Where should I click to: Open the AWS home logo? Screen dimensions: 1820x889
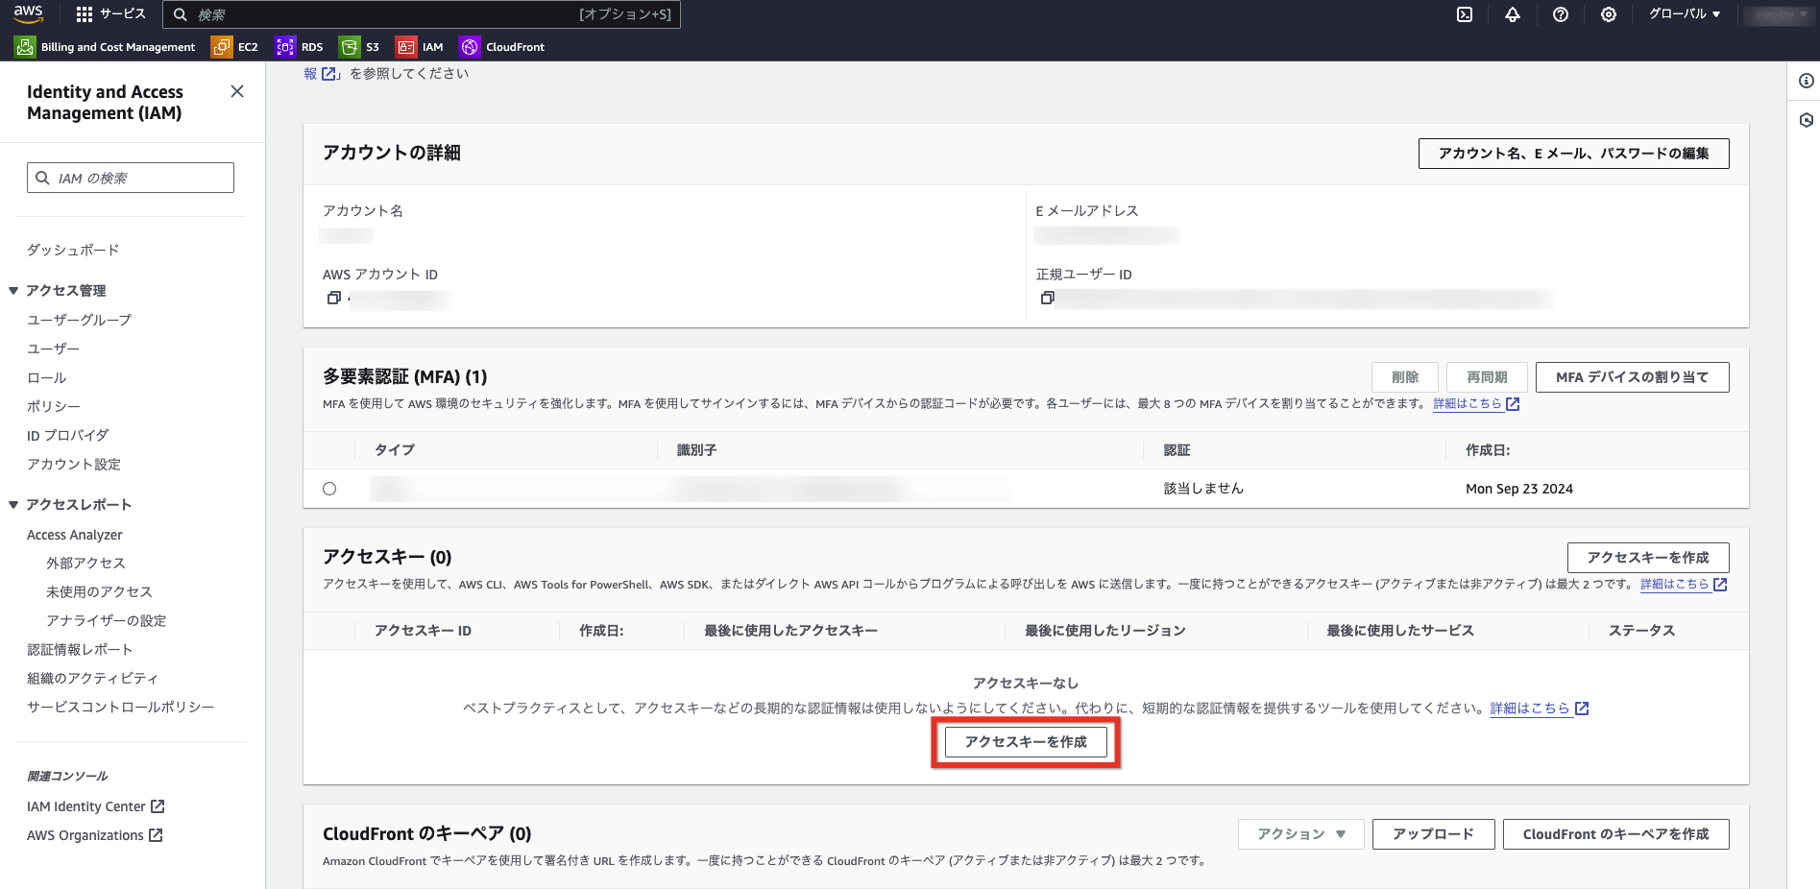point(29,13)
